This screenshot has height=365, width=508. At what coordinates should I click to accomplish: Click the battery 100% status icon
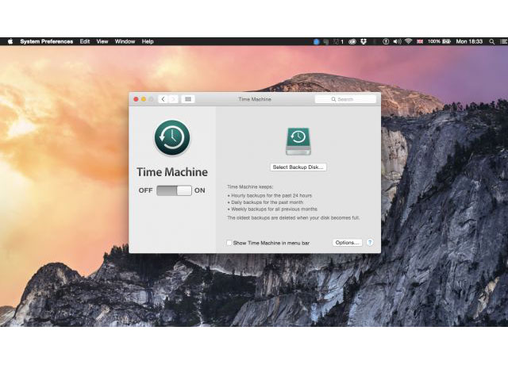click(x=439, y=41)
